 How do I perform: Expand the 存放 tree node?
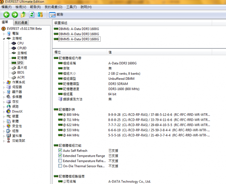4,102
